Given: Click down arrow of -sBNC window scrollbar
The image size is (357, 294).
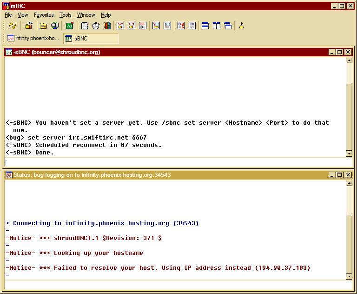Looking at the screenshot, I should 349,154.
